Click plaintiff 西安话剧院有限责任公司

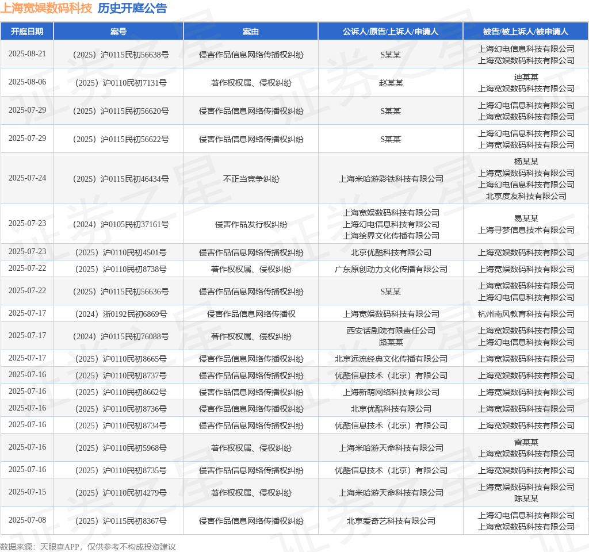391,331
